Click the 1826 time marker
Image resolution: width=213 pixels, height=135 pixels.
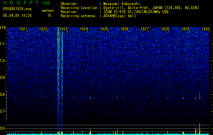124,29
